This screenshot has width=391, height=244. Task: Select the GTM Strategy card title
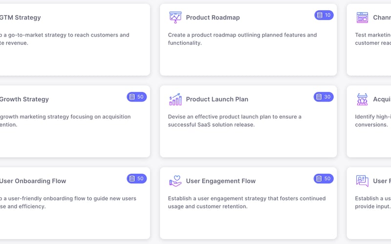(x=21, y=18)
